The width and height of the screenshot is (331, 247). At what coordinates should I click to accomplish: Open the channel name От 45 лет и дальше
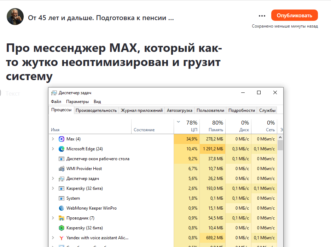point(101,18)
